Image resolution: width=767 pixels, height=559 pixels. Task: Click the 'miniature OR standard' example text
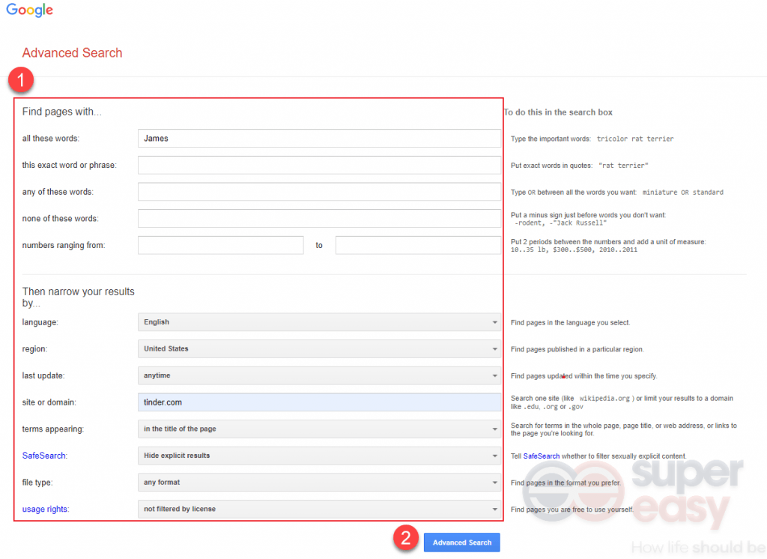pos(683,193)
